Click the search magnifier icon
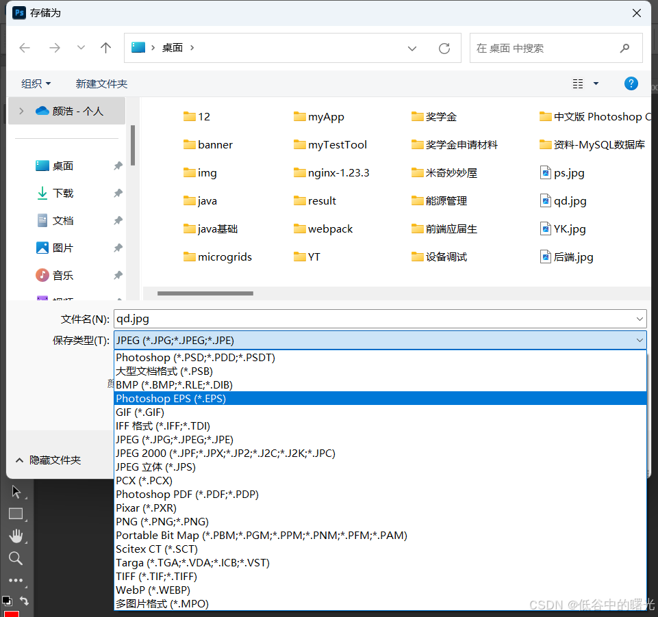This screenshot has height=617, width=658. pyautogui.click(x=625, y=48)
